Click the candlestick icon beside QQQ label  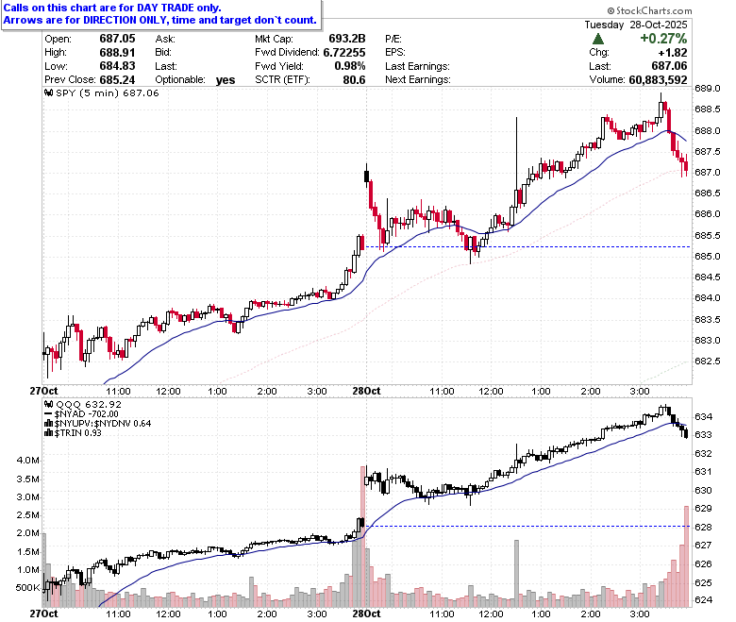(x=49, y=404)
